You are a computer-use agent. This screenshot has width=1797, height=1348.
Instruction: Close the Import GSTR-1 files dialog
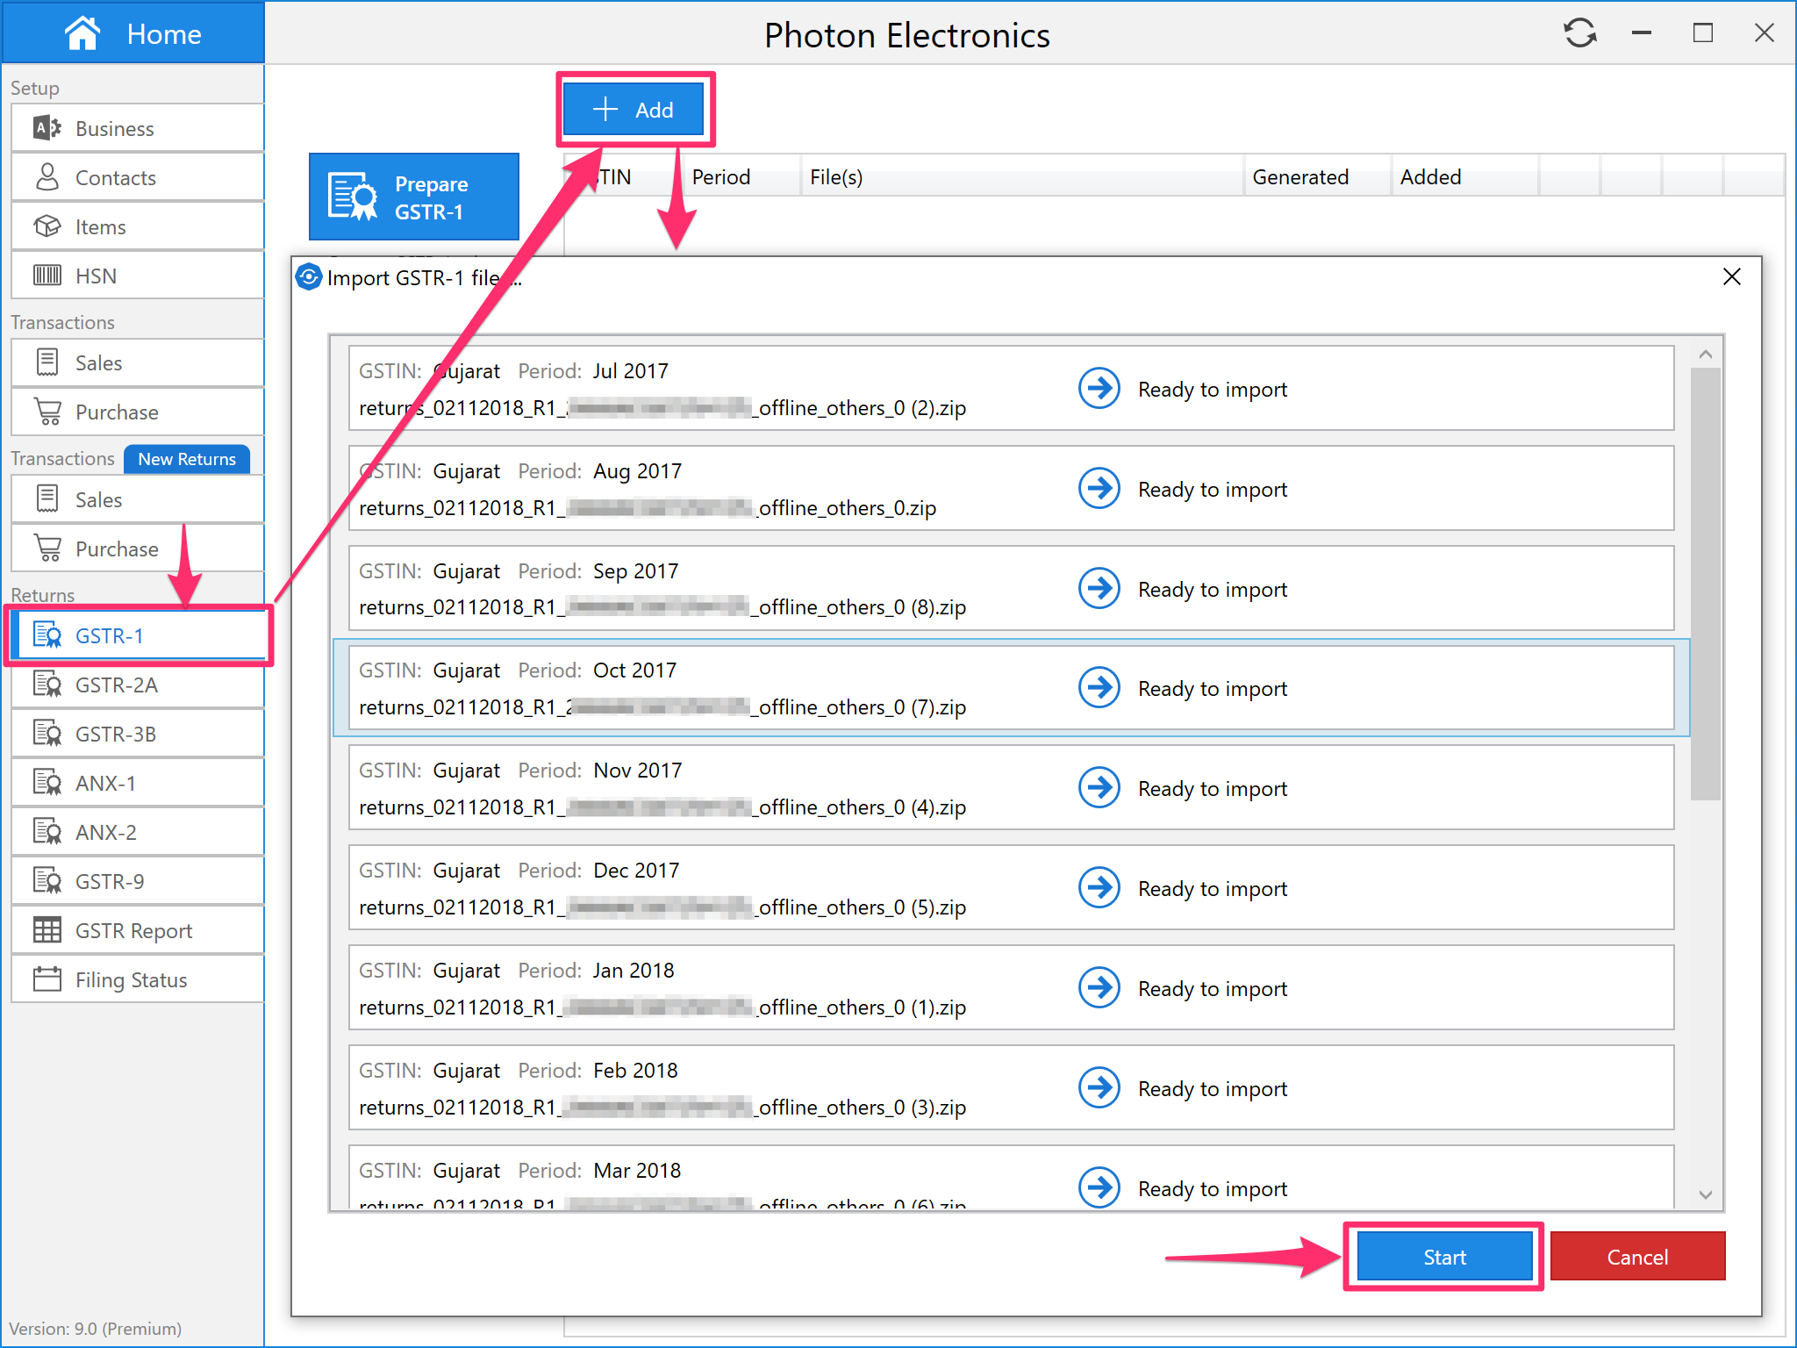(x=1731, y=277)
